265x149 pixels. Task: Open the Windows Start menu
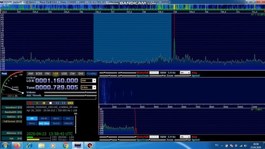(x=5, y=145)
